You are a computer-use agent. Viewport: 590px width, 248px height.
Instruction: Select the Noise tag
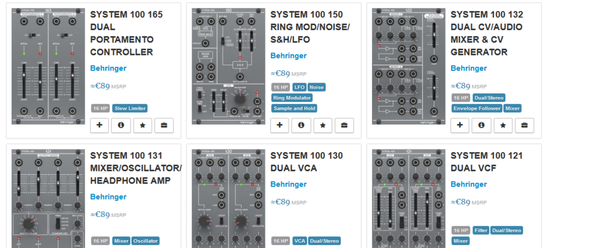point(316,88)
